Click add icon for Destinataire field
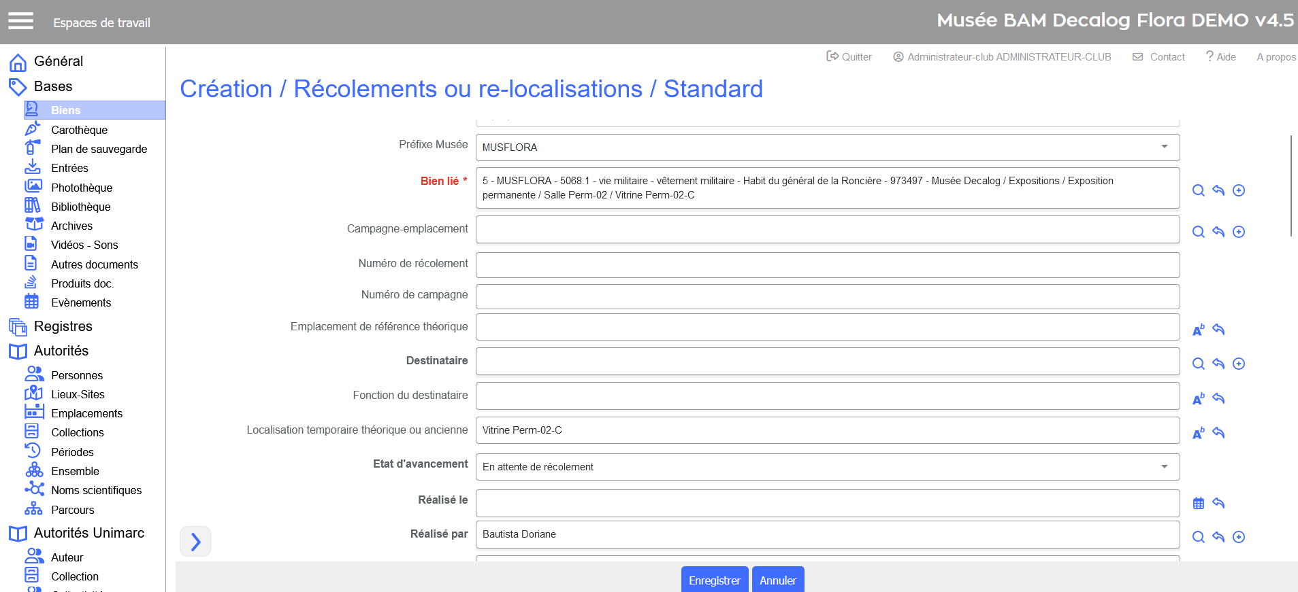This screenshot has width=1298, height=592. point(1239,364)
